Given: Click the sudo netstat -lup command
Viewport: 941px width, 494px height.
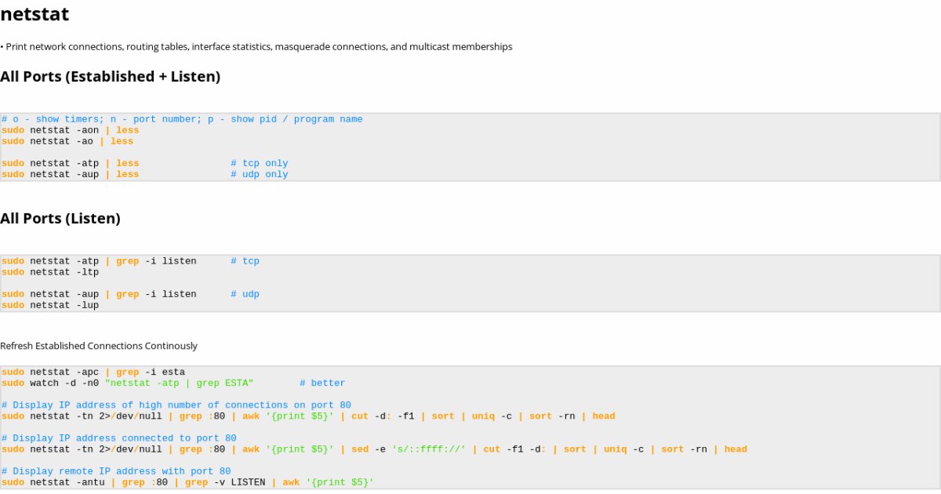Looking at the screenshot, I should click(50, 305).
